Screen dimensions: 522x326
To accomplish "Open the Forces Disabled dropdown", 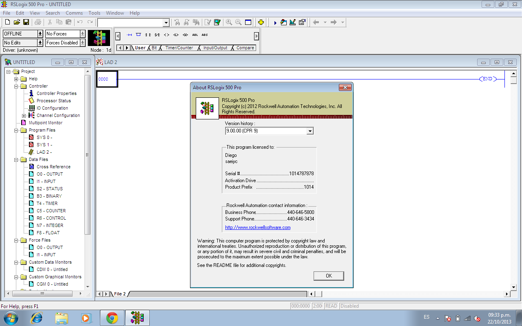I will [82, 43].
